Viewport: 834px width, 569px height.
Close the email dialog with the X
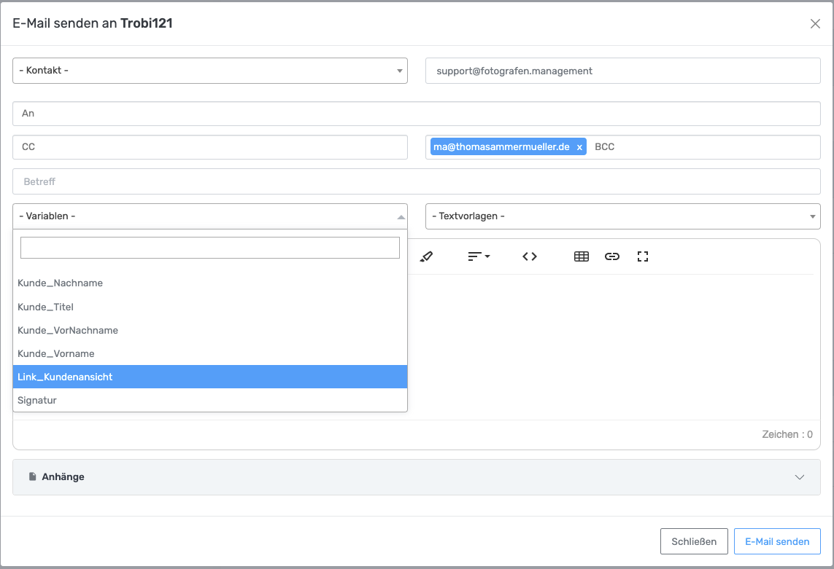(815, 23)
